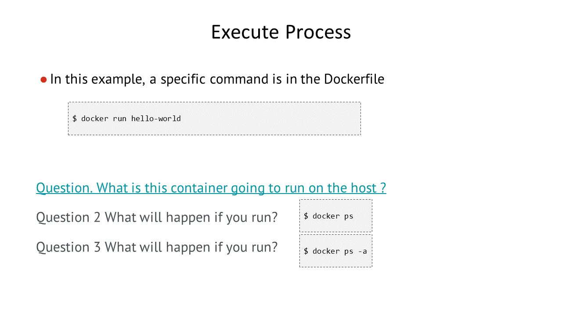562x316 pixels.
Task: Click the word run in docker run command
Action: point(120,118)
